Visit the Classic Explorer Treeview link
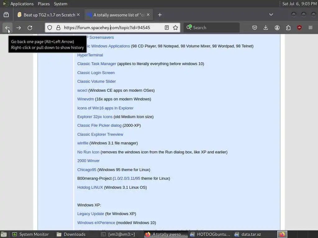The image size is (318, 238). [x=100, y=134]
